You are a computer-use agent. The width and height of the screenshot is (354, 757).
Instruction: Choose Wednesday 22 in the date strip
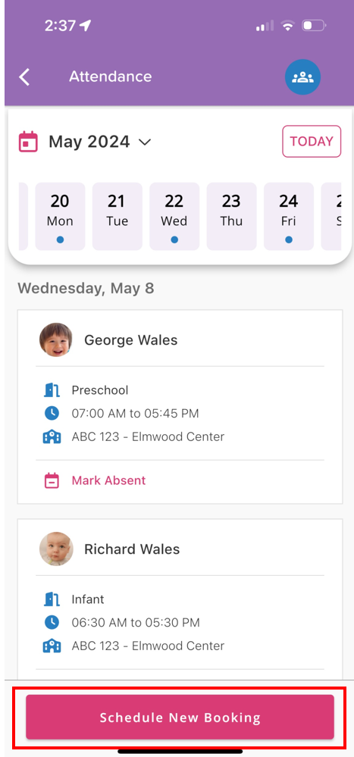174,216
